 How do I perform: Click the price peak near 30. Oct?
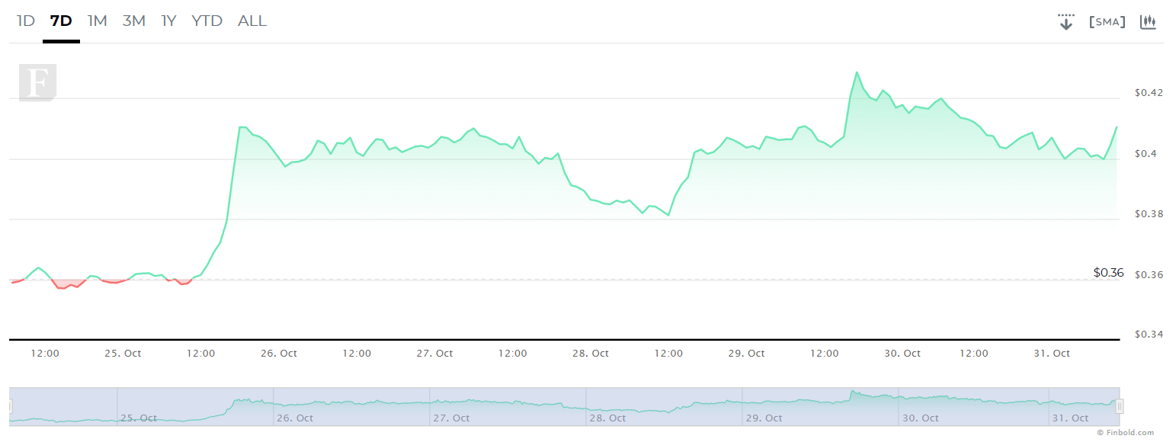(857, 72)
